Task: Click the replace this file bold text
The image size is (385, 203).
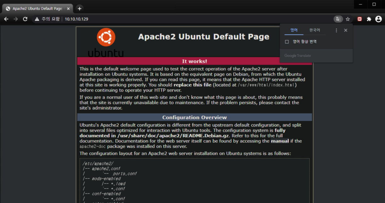Action: coord(193,85)
